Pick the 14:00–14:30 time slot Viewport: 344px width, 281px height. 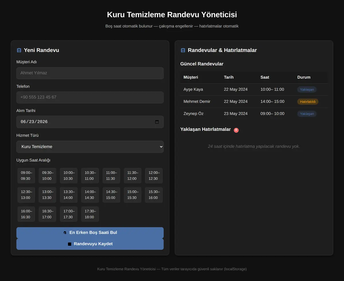point(90,195)
